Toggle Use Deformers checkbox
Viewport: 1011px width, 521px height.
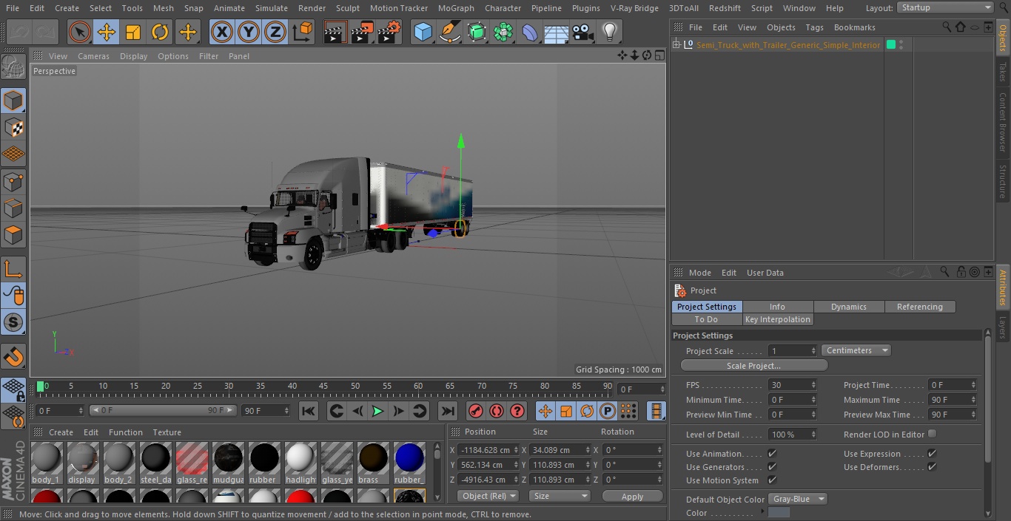(x=932, y=466)
